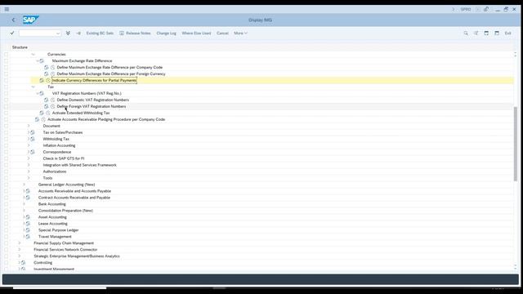Collapse the Tax node
The height and width of the screenshot is (294, 523).
click(x=33, y=87)
